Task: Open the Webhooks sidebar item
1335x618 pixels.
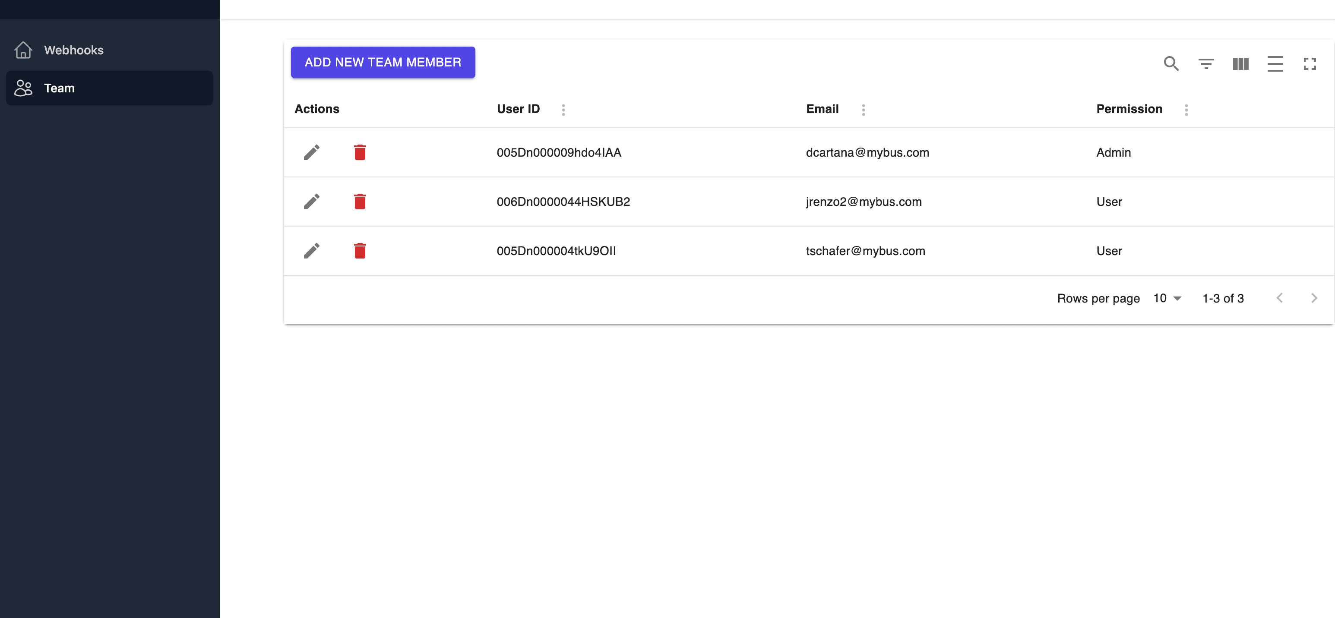Action: (x=109, y=50)
